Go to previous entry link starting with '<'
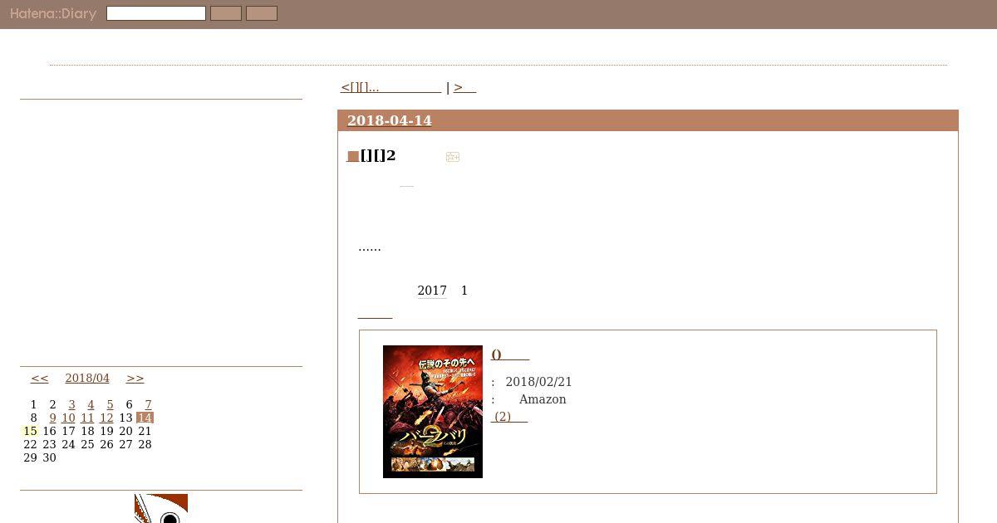This screenshot has height=523, width=997. coord(390,87)
